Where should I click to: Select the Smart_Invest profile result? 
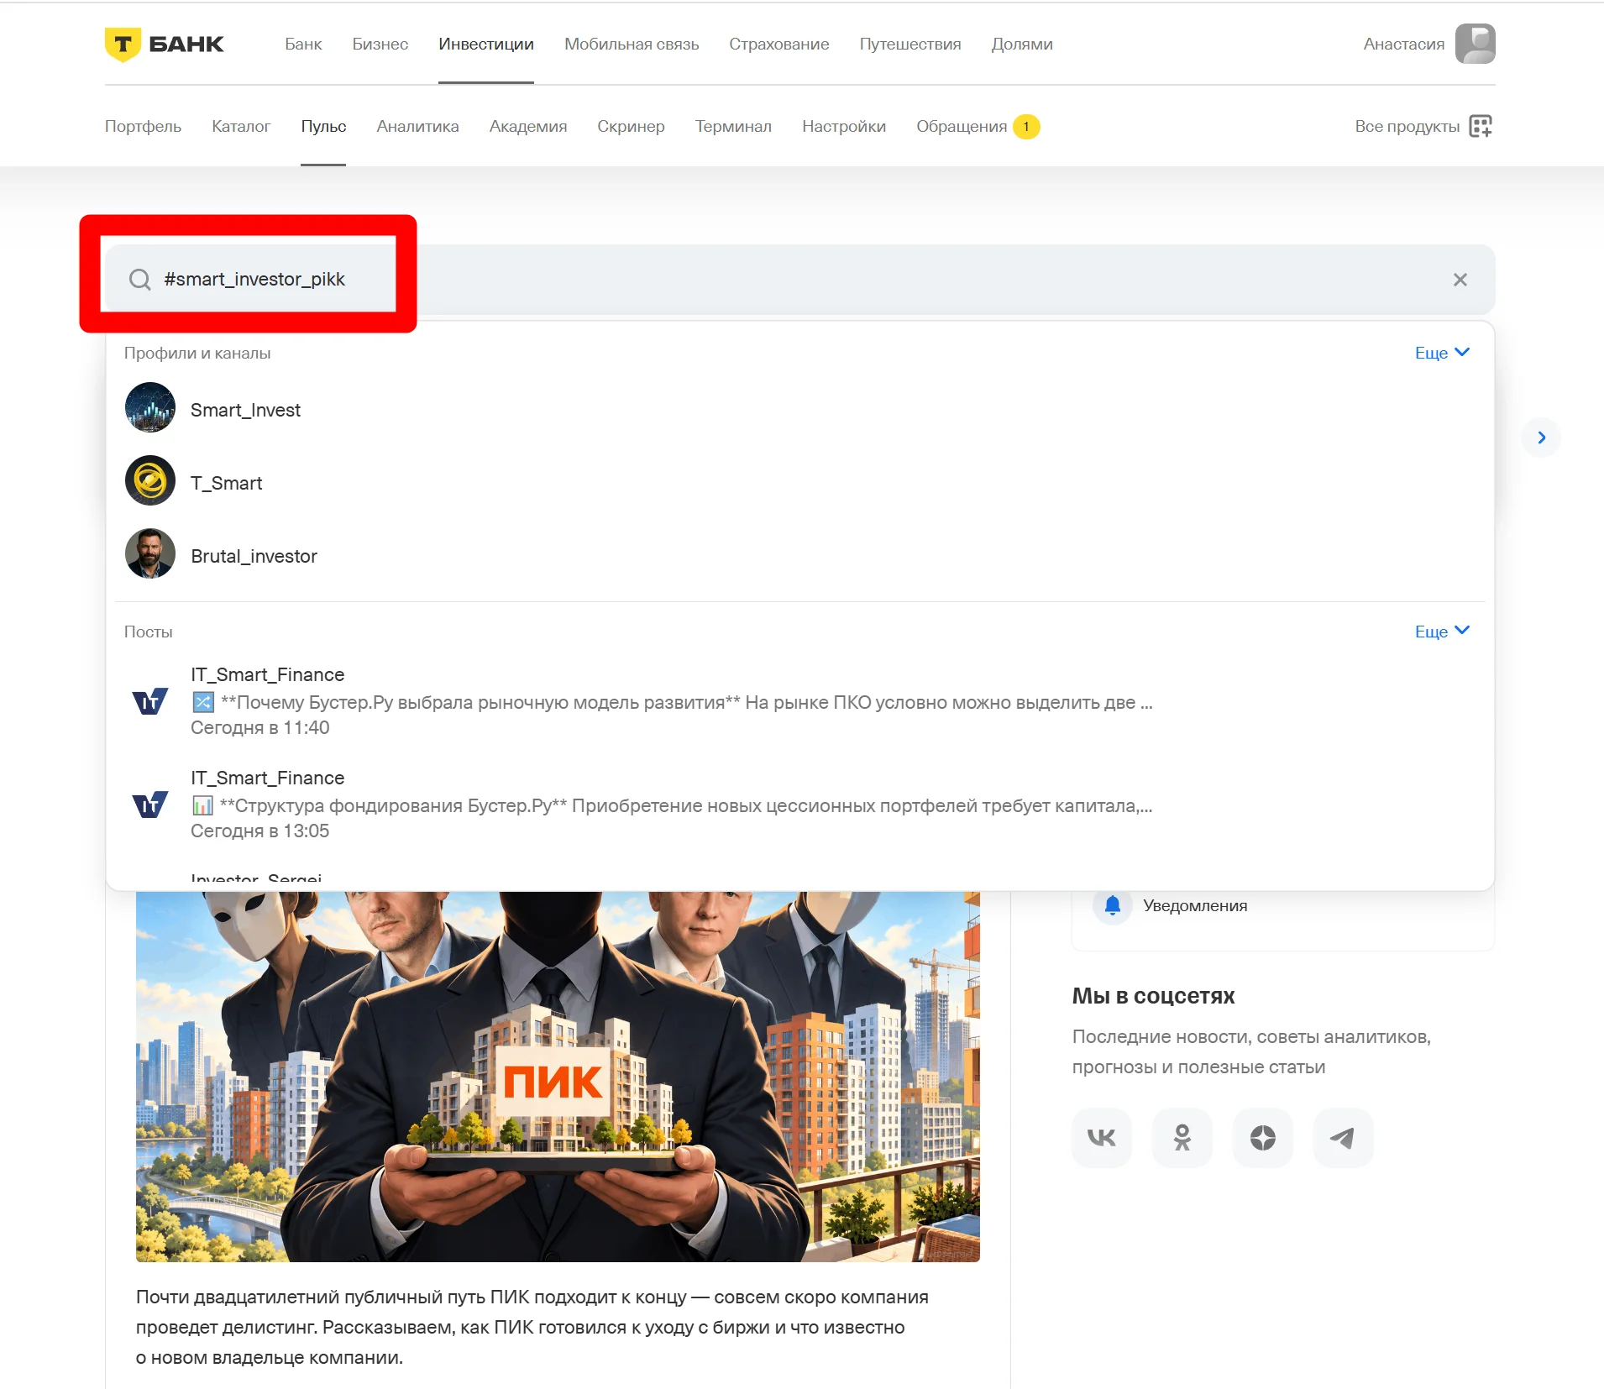(245, 410)
